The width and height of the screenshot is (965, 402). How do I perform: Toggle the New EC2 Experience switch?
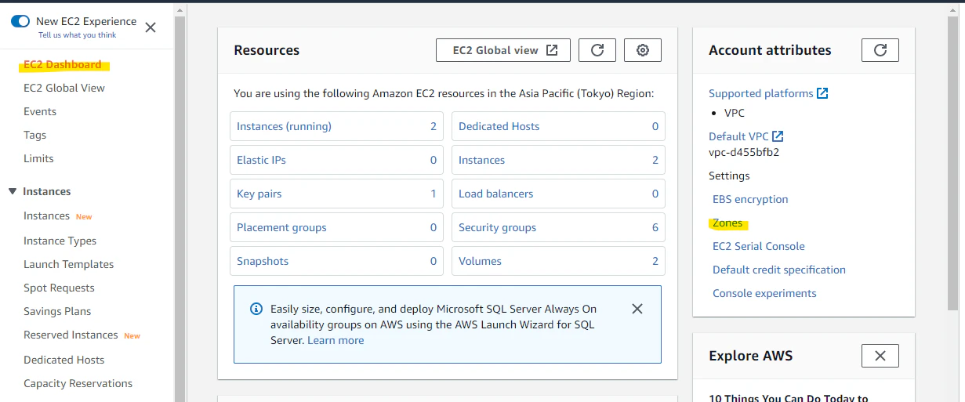20,21
